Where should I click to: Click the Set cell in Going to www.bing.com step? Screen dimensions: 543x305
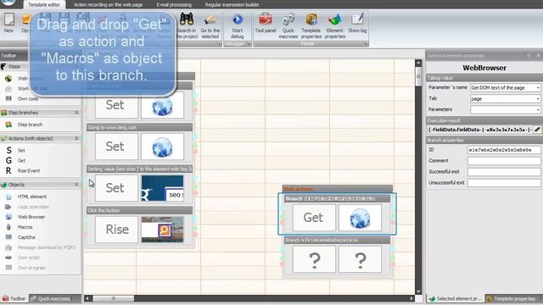[x=116, y=147]
